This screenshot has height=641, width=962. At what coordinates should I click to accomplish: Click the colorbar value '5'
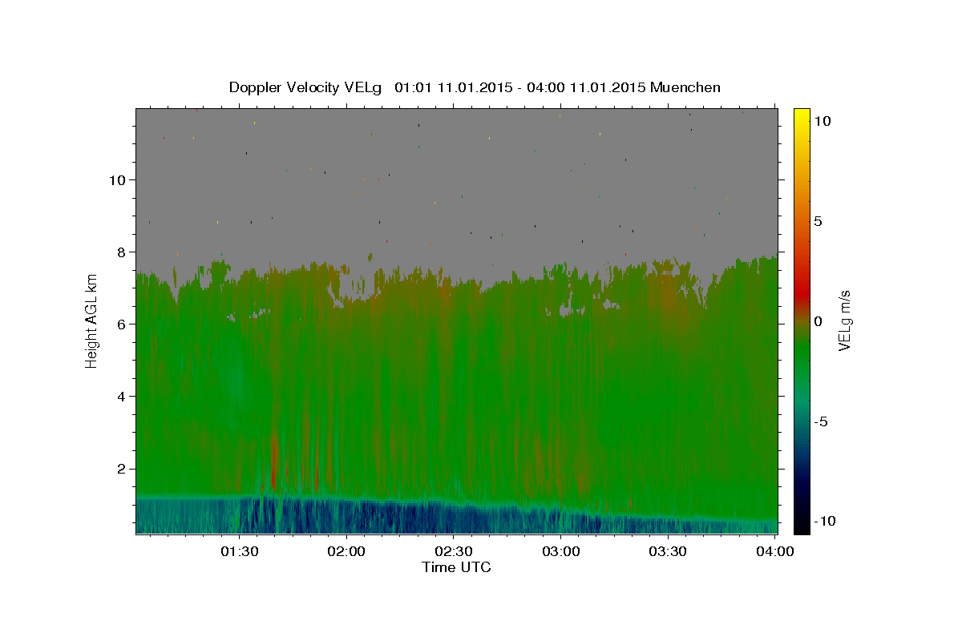[x=819, y=222]
